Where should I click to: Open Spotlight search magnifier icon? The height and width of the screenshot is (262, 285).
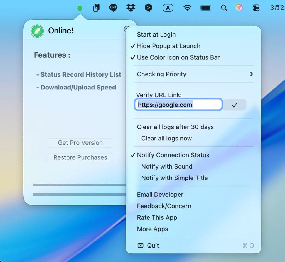[224, 8]
